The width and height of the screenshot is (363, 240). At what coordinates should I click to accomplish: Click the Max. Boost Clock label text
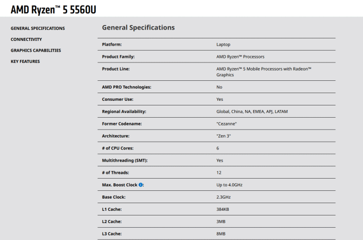click(x=119, y=185)
